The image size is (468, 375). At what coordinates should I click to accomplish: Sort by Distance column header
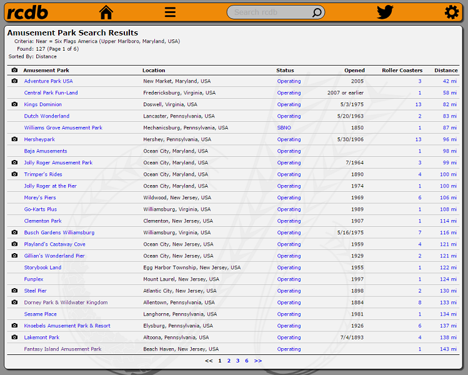click(x=446, y=71)
